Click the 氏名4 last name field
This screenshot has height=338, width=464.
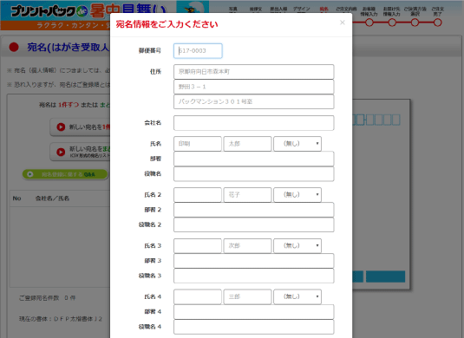pyautogui.click(x=198, y=297)
